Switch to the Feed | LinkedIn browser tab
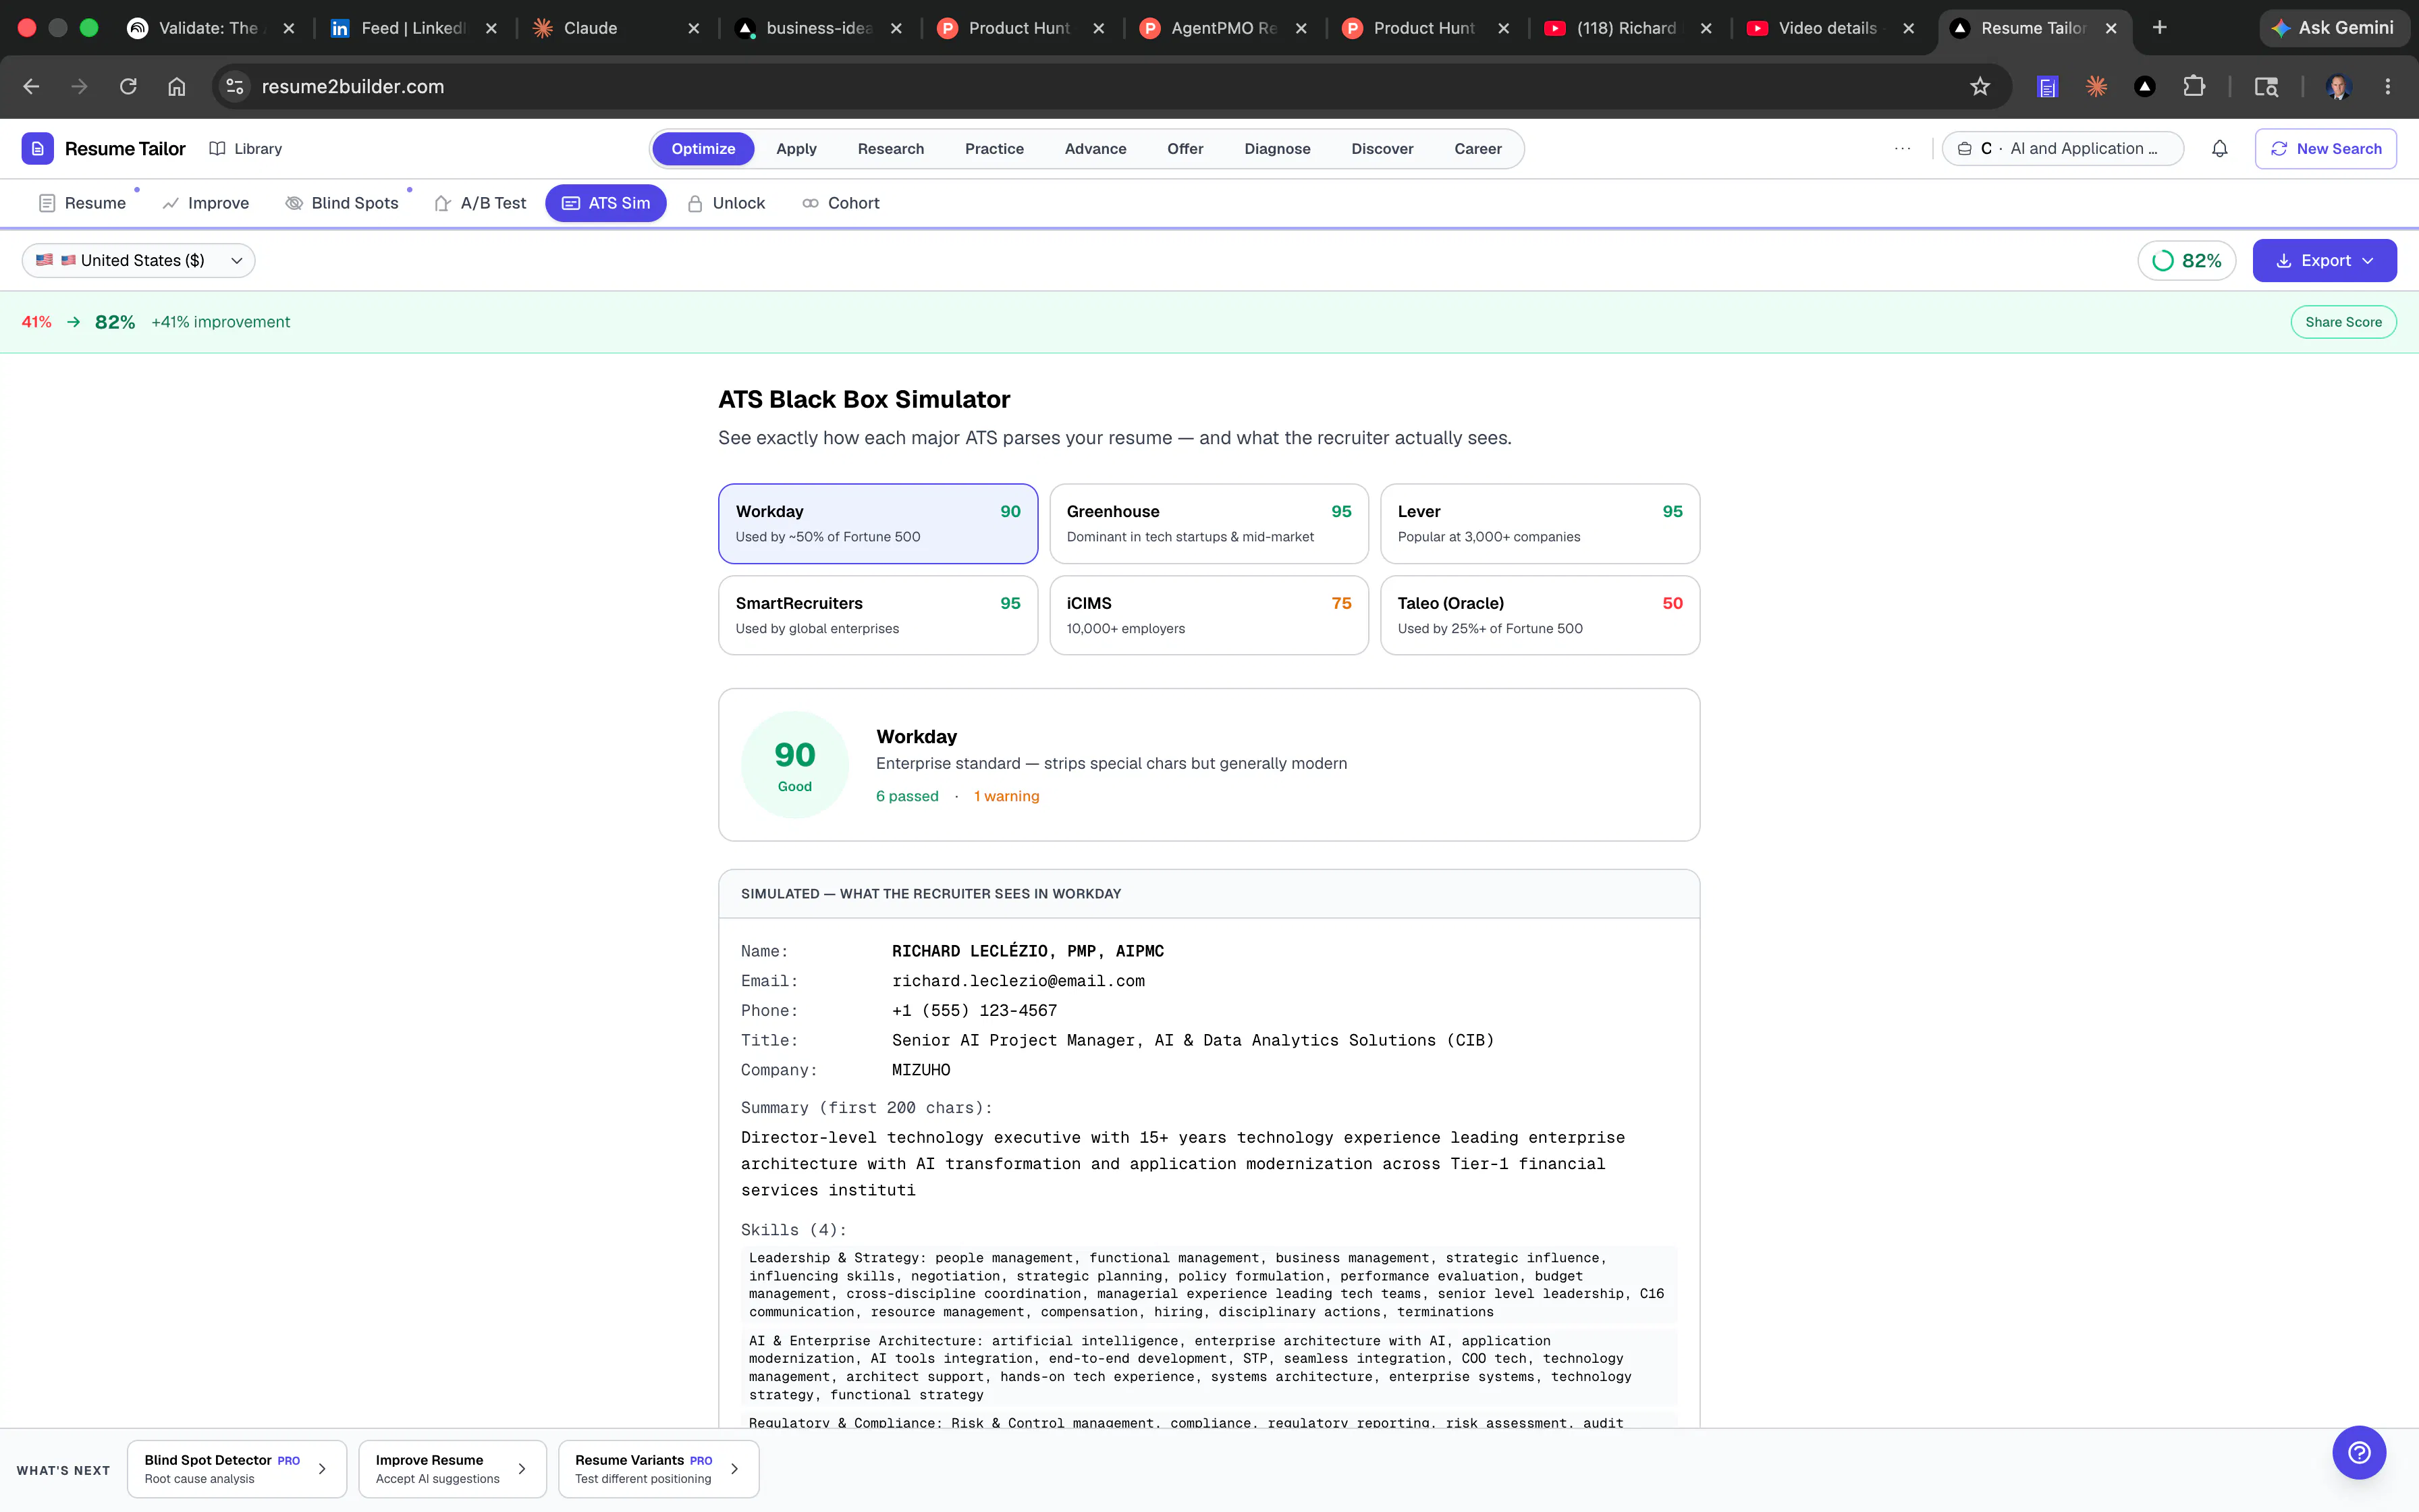The image size is (2419, 1512). tap(414, 28)
